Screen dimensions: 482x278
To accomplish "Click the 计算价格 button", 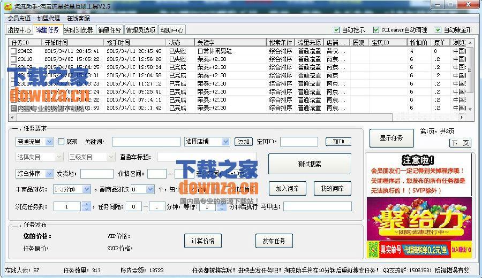I will tap(203, 241).
